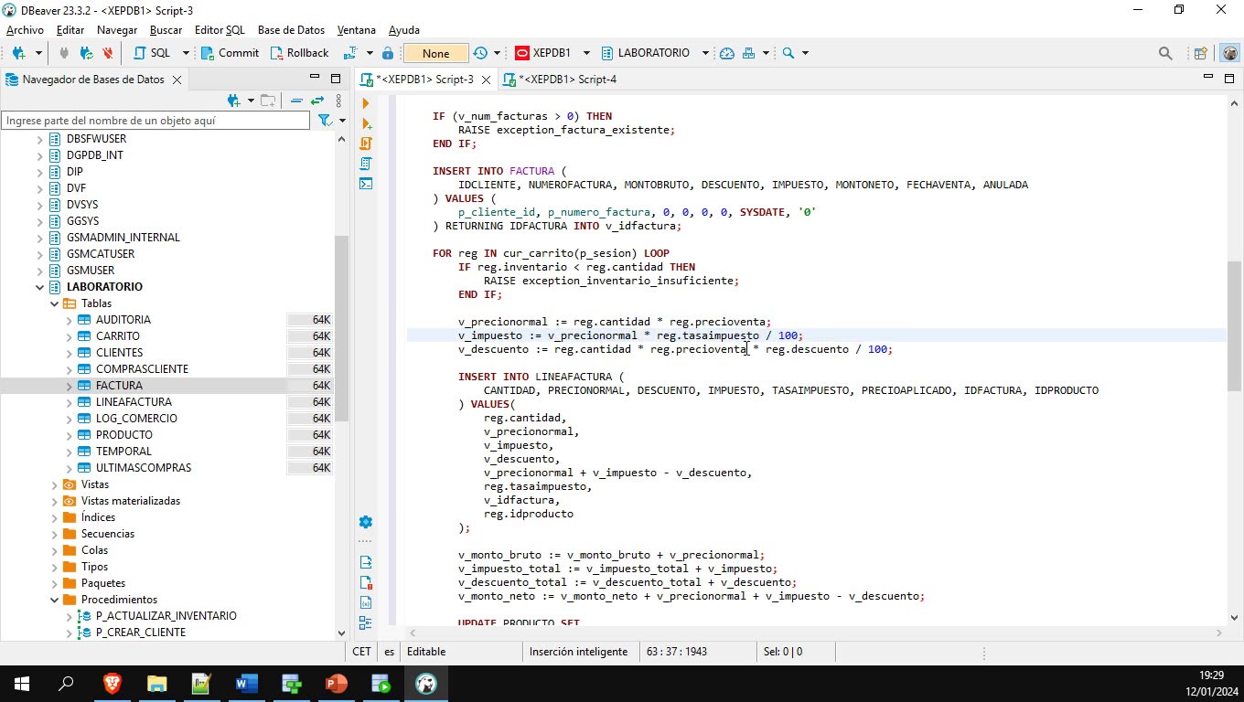Image resolution: width=1244 pixels, height=702 pixels.
Task: Open the XEPDB1 connection dropdown
Action: tap(585, 52)
